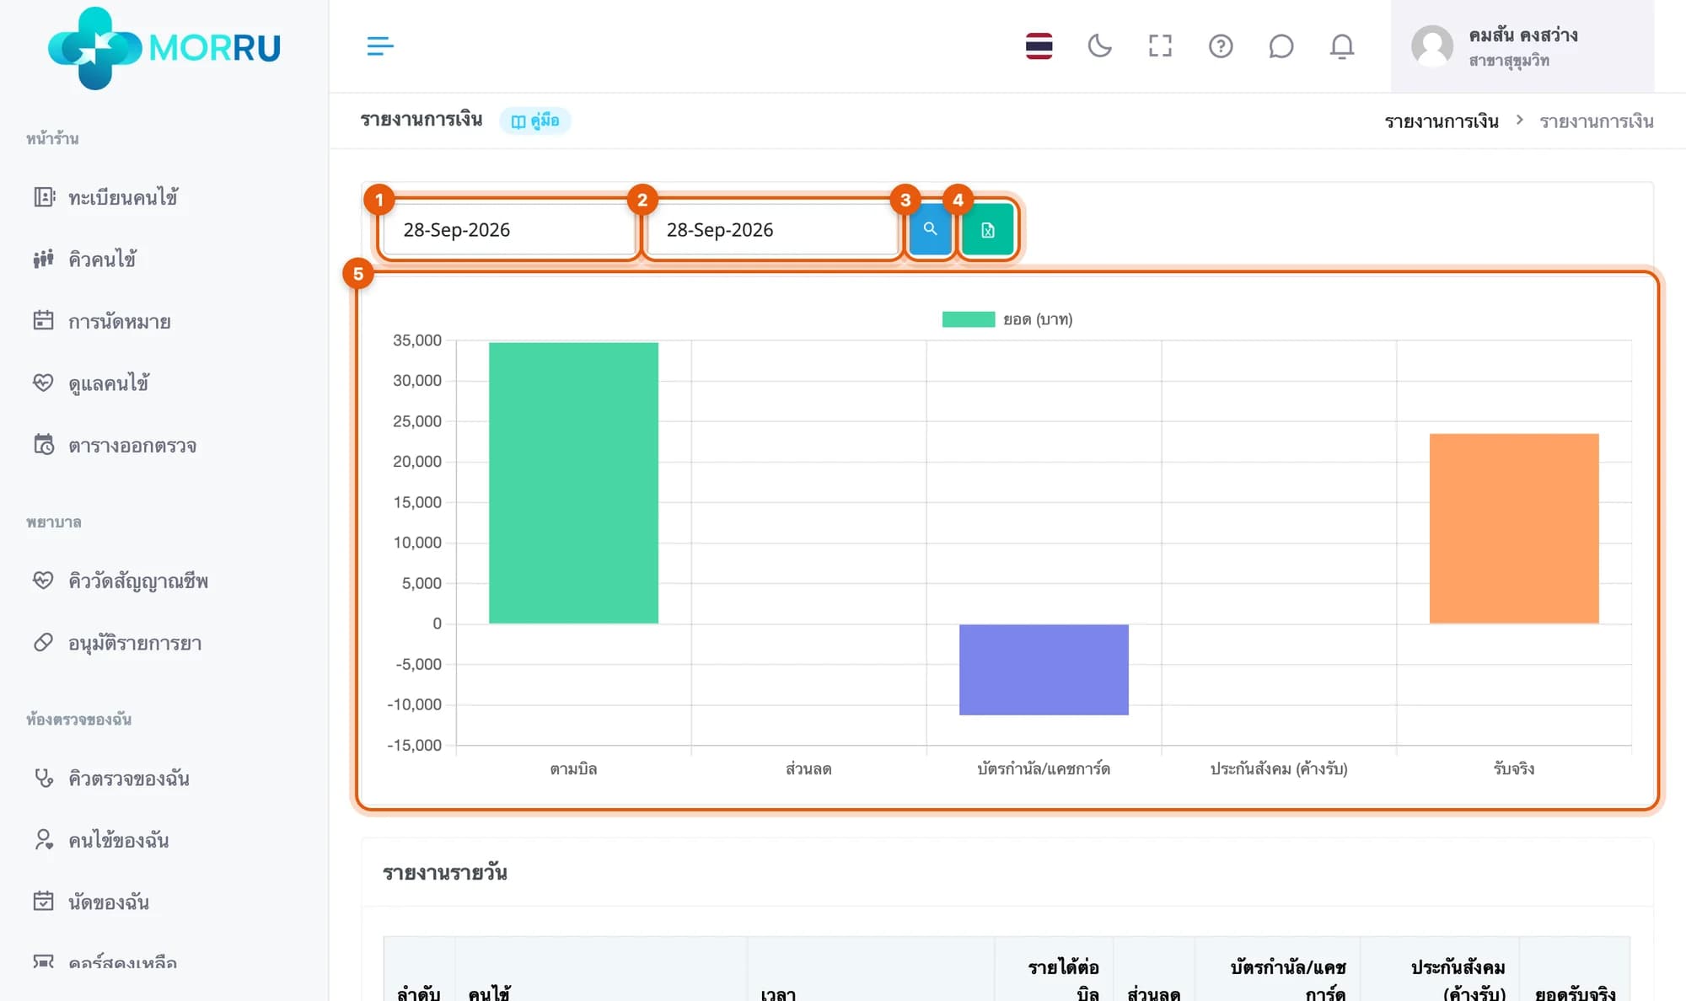
Task: Open the help question mark icon
Action: (x=1221, y=46)
